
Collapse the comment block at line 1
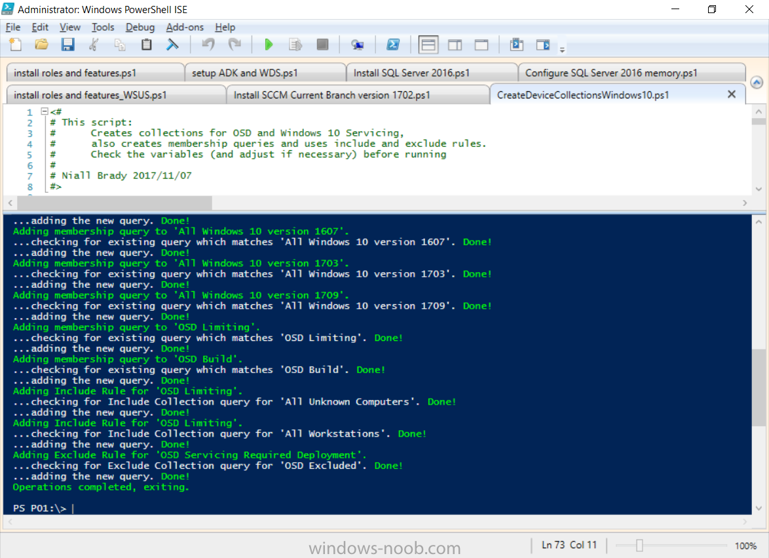pos(44,111)
